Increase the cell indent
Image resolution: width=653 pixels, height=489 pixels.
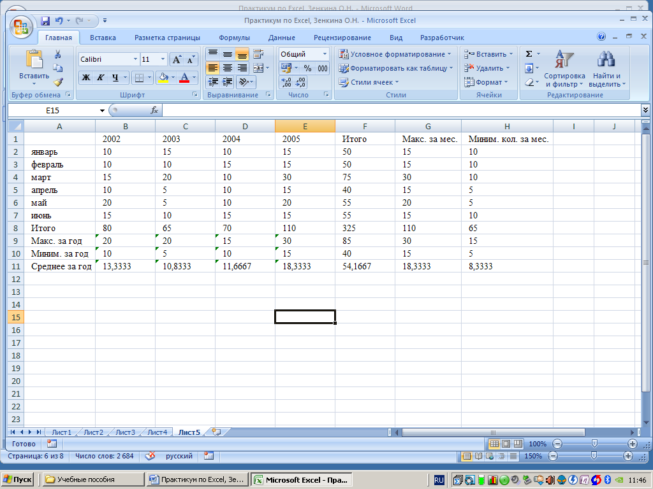228,82
